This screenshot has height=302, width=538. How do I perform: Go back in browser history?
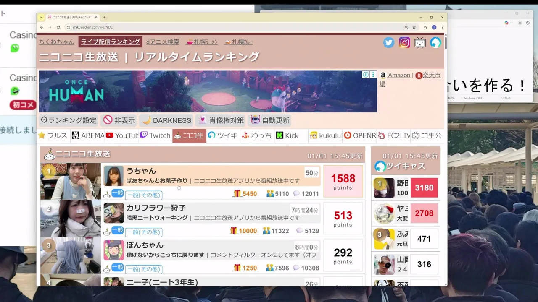42,27
